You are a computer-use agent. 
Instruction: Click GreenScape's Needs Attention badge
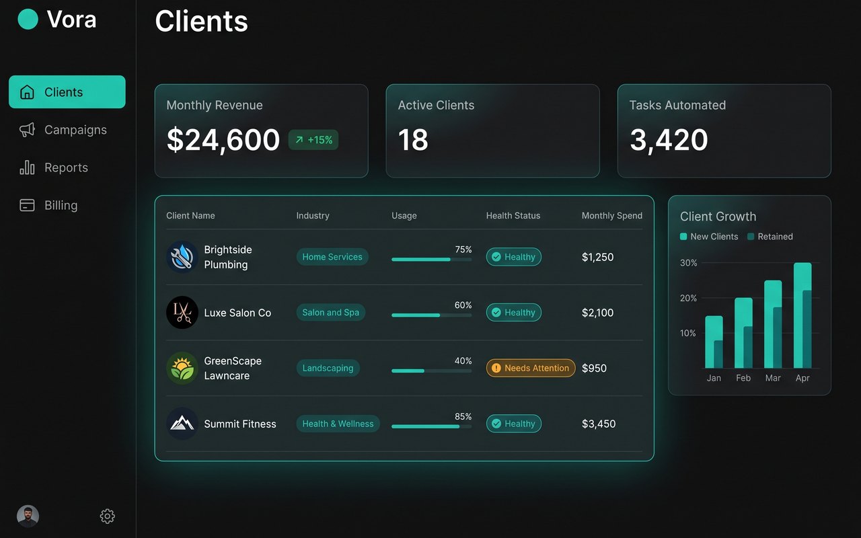point(531,368)
